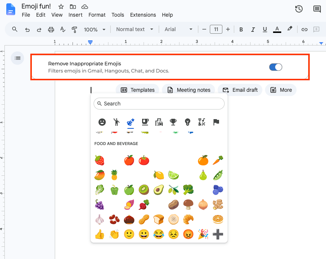
Task: Click the move to folder icon
Action: 73,7
